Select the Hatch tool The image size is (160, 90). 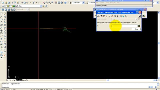(1, 52)
